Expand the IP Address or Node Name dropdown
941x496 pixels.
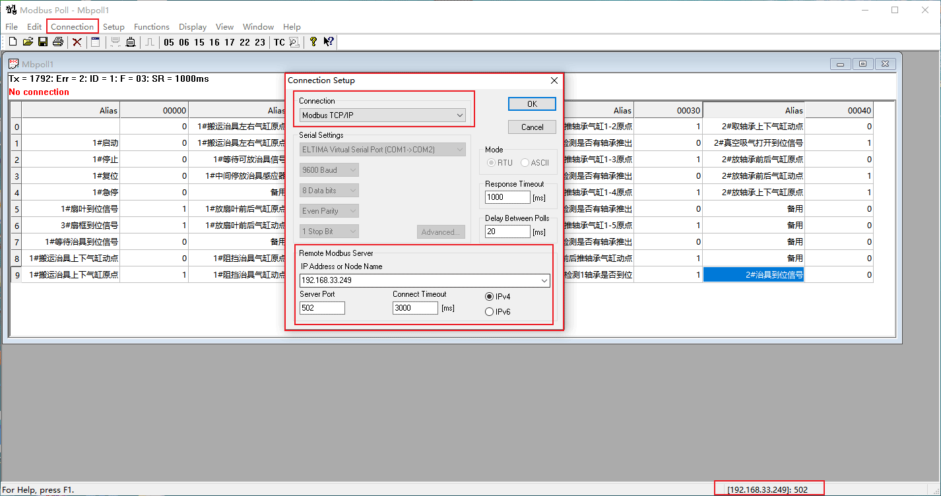[544, 280]
